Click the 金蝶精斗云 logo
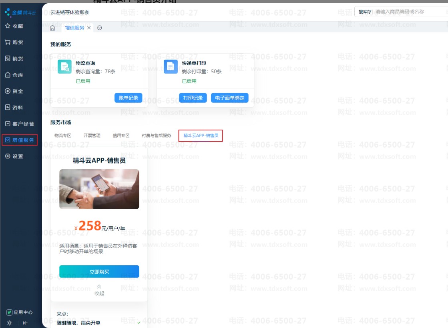Viewport: 448px width, 328px height. point(20,12)
